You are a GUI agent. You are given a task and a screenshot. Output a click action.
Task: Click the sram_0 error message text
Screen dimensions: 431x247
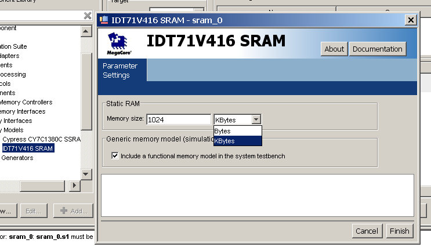[46, 237]
